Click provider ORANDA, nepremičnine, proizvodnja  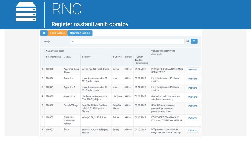click(163, 108)
